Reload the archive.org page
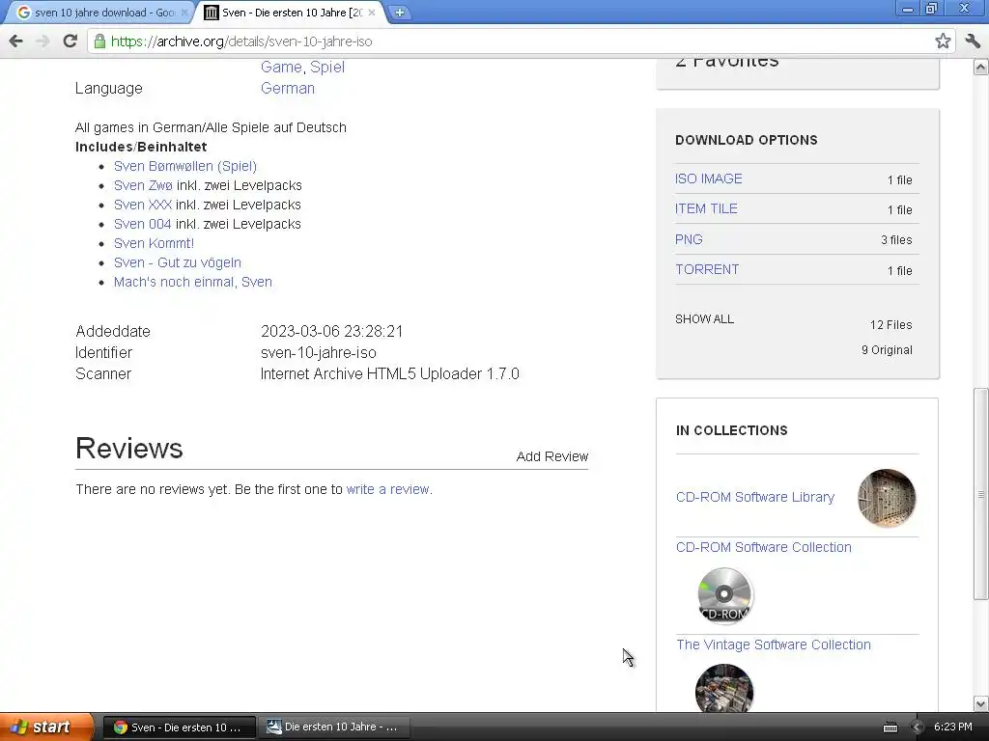 [70, 41]
